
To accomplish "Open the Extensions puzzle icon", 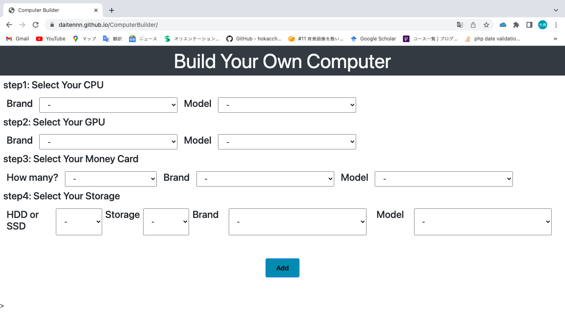I will tap(516, 25).
